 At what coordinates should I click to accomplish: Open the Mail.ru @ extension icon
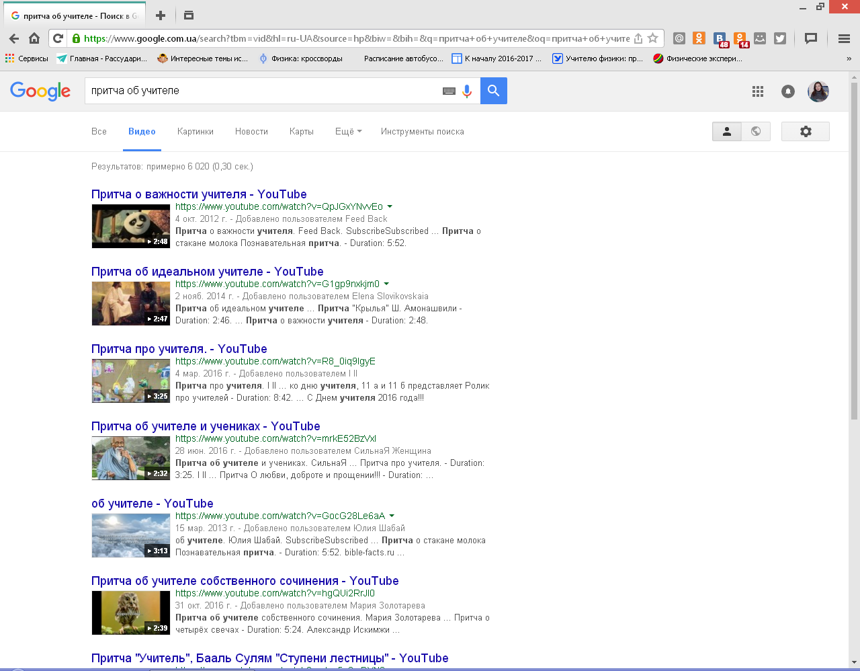679,38
